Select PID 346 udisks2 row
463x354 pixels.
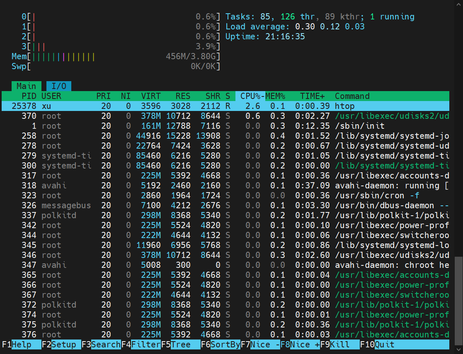[225, 255]
